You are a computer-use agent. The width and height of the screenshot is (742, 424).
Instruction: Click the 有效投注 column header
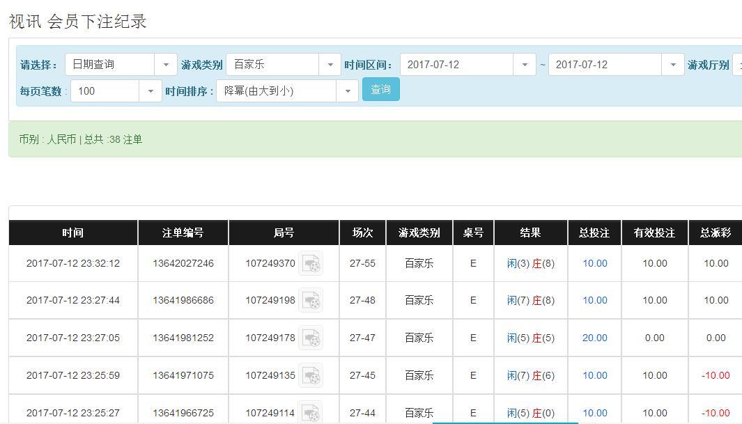click(655, 233)
